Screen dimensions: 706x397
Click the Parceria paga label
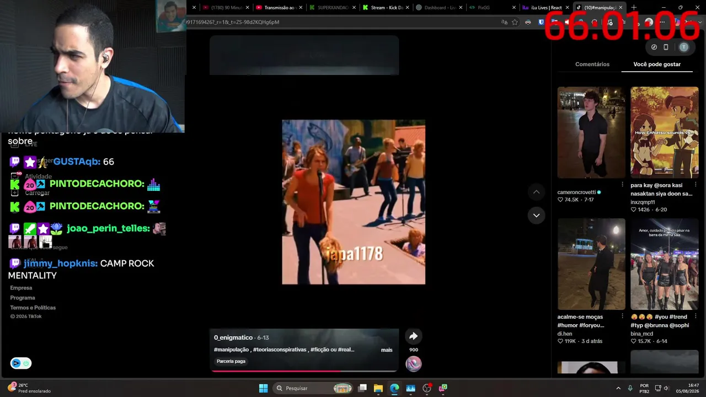231,361
